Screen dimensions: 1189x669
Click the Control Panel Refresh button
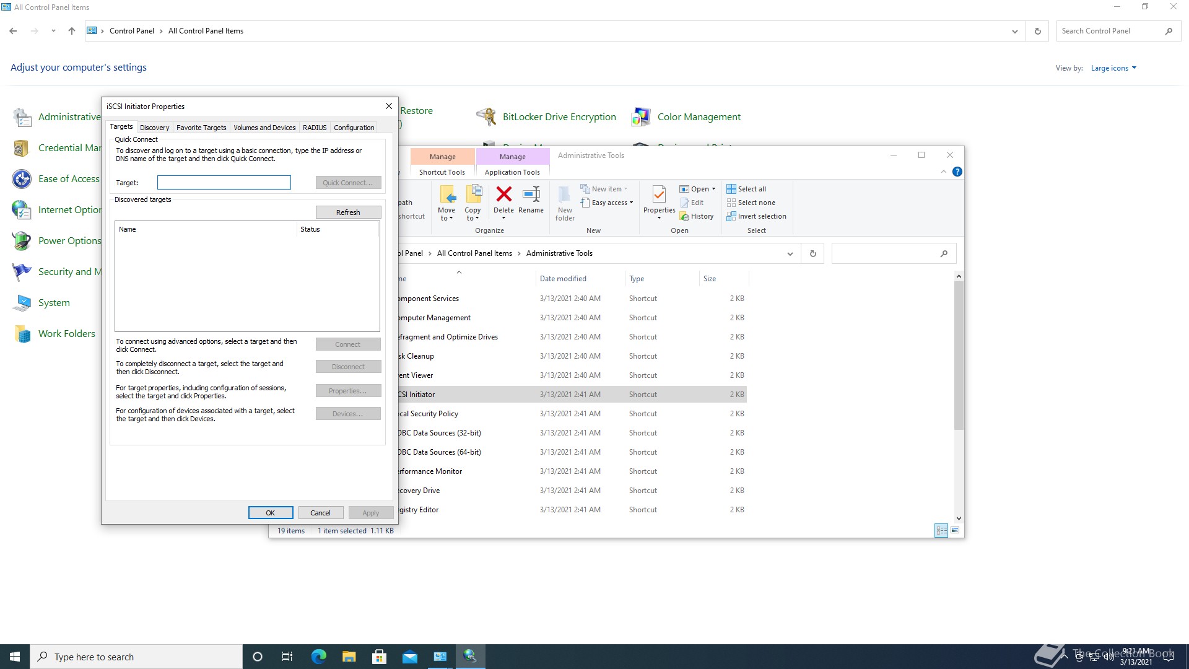(x=1037, y=31)
